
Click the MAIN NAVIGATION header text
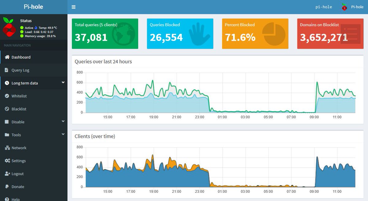pos(17,45)
